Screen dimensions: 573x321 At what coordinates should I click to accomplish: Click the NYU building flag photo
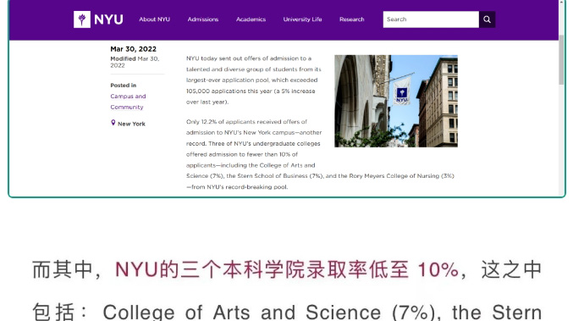(x=396, y=101)
